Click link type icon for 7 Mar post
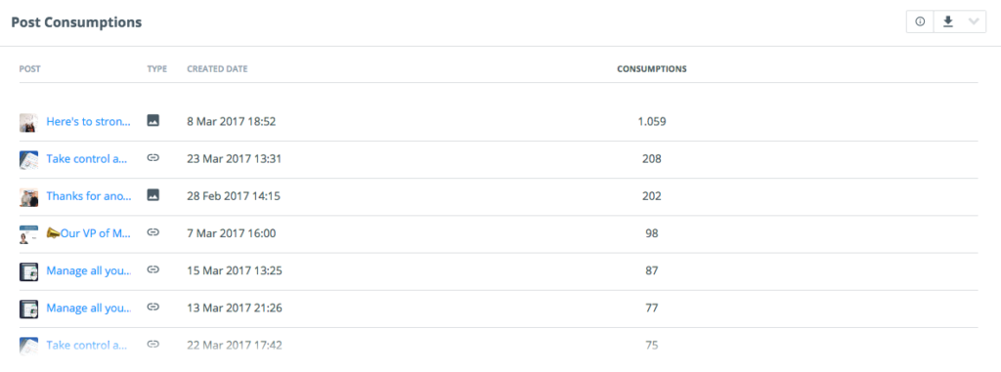The height and width of the screenshot is (372, 1001). [152, 232]
